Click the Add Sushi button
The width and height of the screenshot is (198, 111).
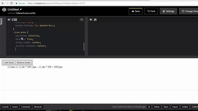[9, 63]
